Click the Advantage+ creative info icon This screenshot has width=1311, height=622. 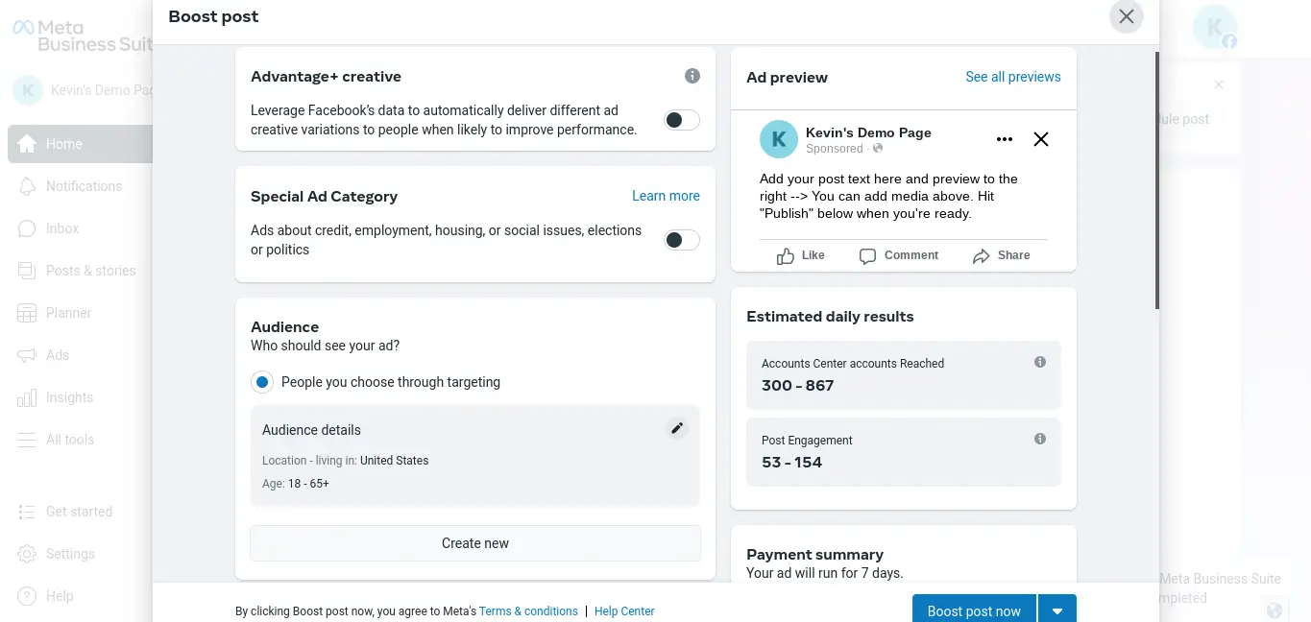coord(692,77)
